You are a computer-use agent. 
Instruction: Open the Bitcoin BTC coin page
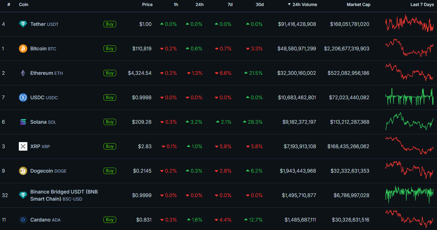click(x=43, y=49)
